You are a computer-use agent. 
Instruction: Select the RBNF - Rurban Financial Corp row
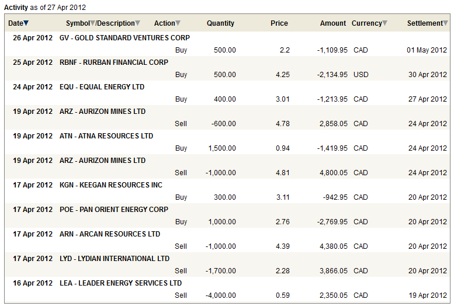tap(113, 62)
